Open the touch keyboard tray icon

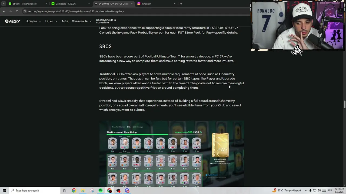click(x=324, y=190)
